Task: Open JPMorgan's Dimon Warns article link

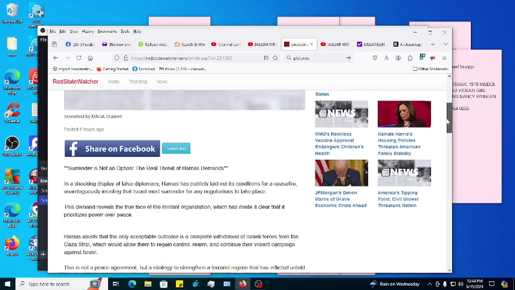Action: point(341,199)
